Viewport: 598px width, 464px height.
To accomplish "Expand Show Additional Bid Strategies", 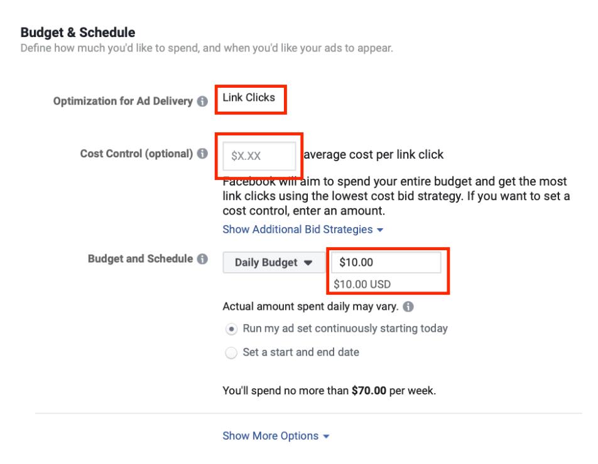I will [303, 229].
